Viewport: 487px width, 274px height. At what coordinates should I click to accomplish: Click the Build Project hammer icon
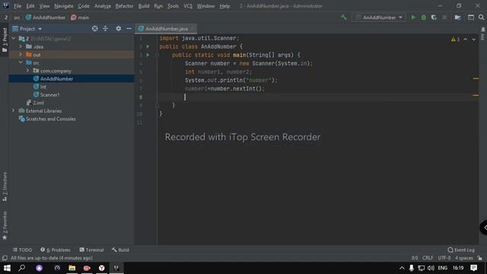(343, 18)
